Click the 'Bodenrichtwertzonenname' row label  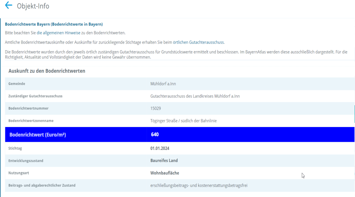click(x=31, y=121)
